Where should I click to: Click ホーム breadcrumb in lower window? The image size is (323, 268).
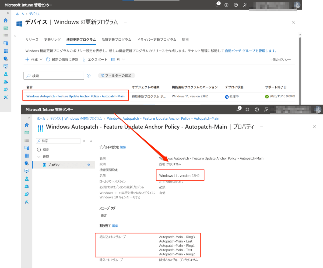tap(41, 118)
